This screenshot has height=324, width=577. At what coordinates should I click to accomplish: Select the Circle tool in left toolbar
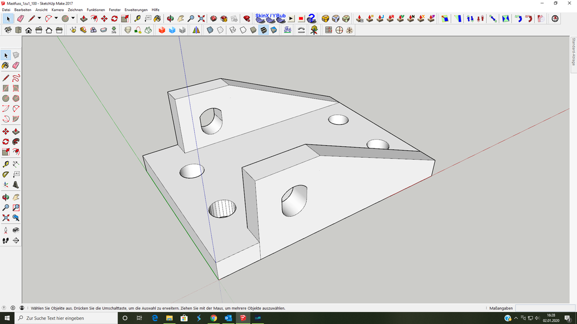[6, 99]
